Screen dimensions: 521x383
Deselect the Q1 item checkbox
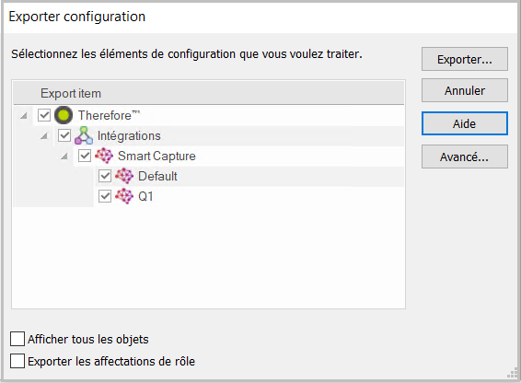105,196
